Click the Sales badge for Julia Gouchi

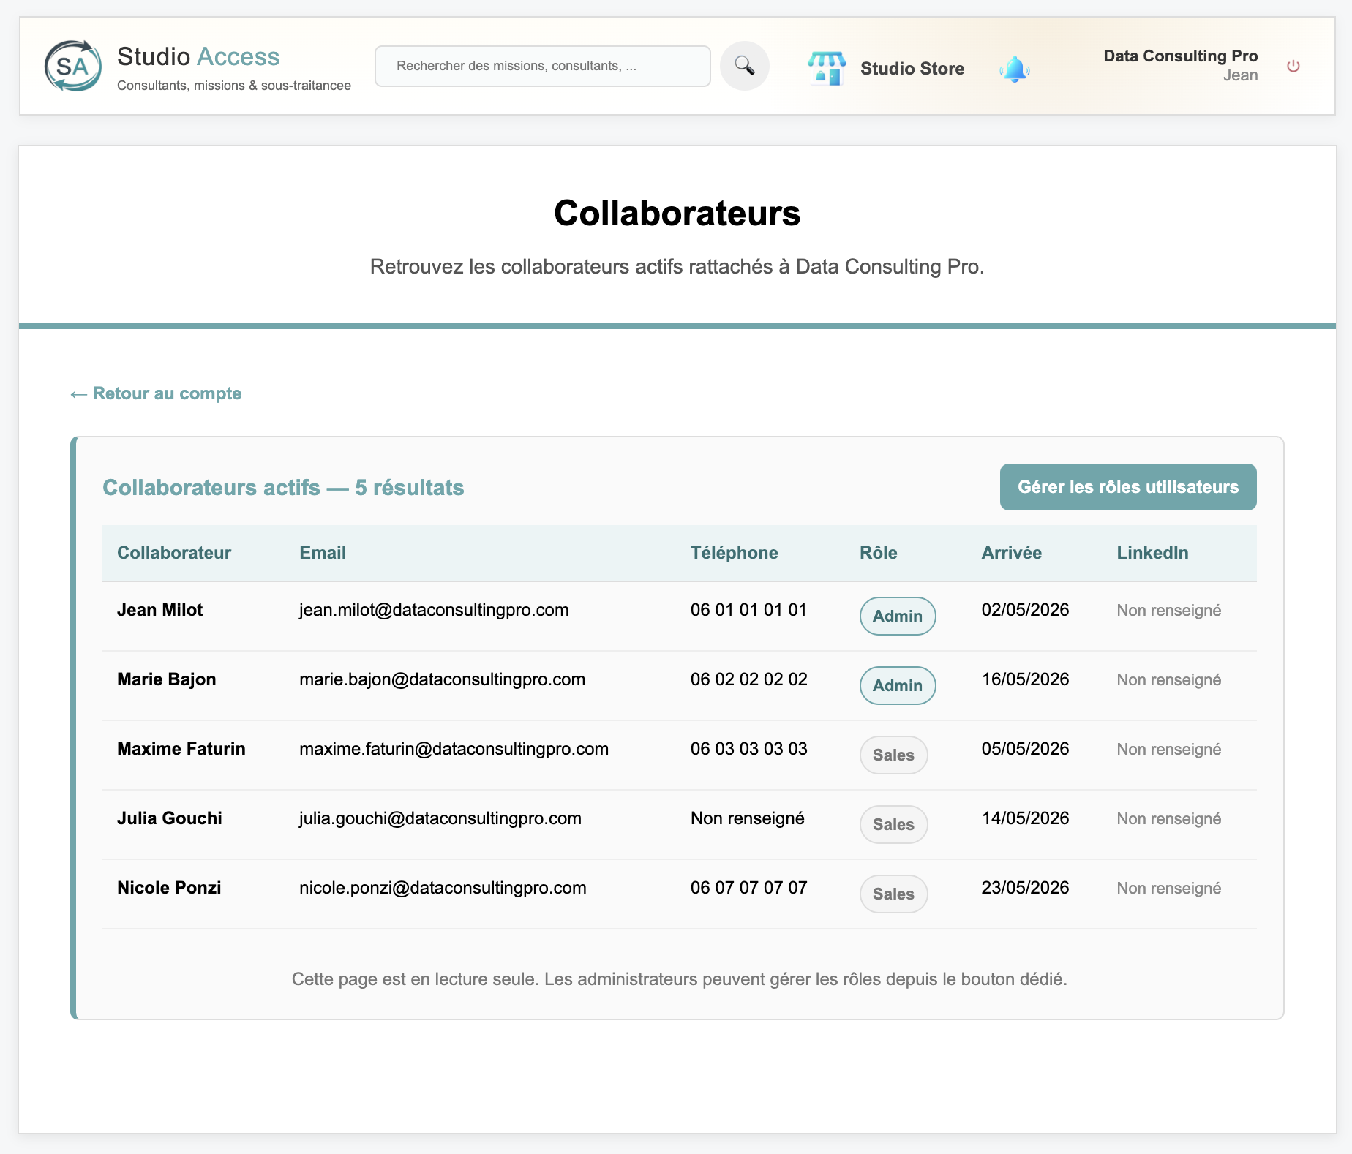pos(893,825)
